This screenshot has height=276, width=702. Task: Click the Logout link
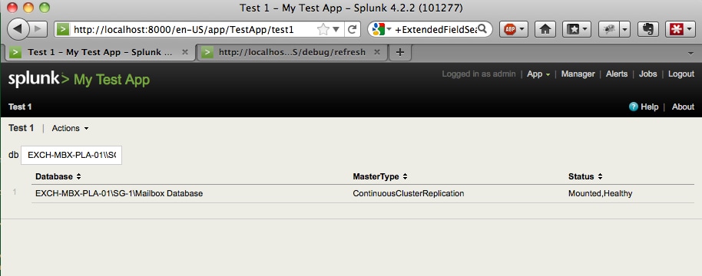681,74
